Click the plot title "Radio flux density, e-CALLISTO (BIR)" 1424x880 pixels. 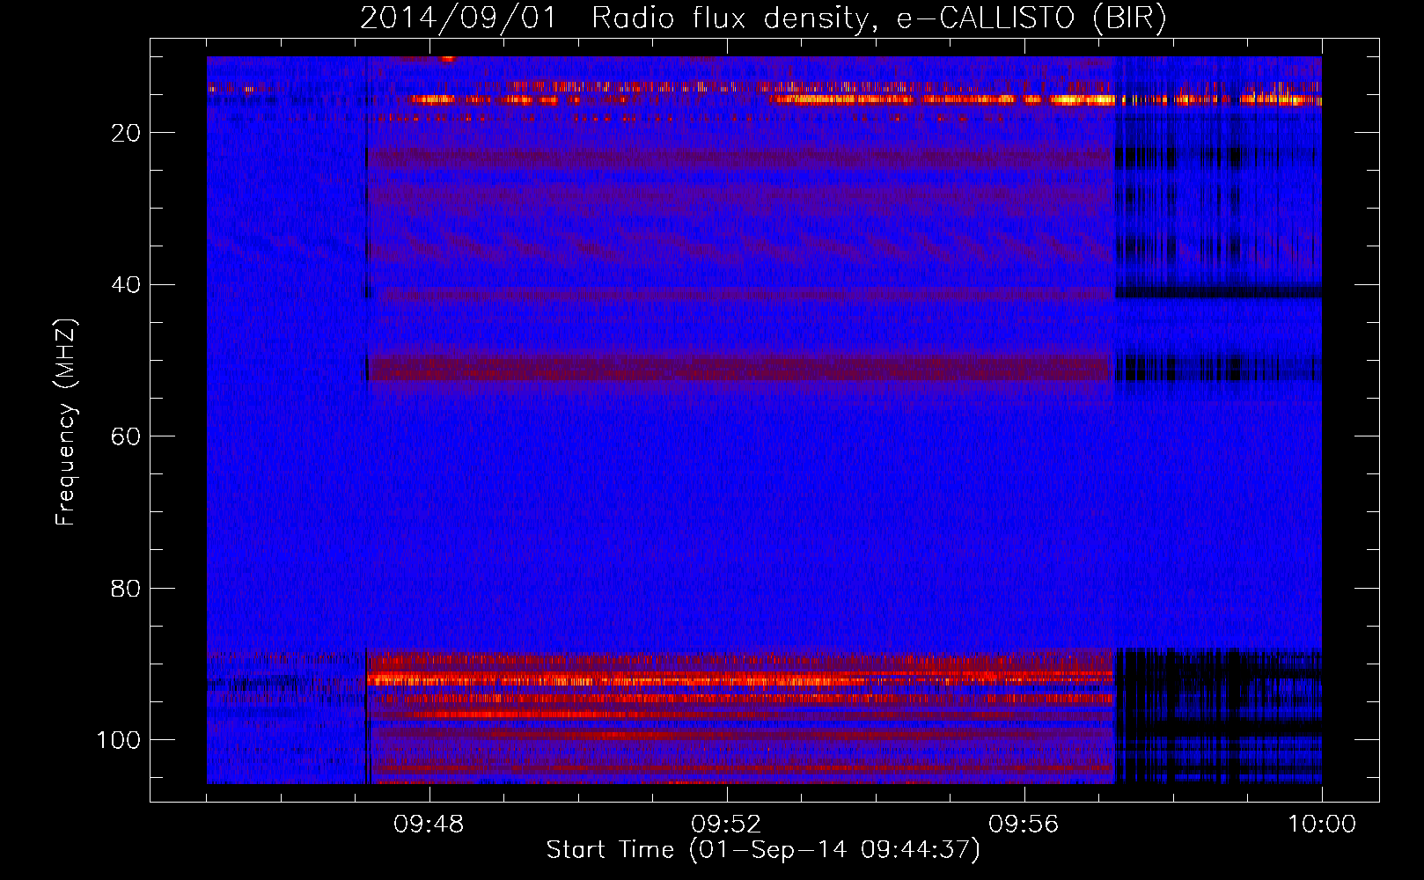[878, 18]
